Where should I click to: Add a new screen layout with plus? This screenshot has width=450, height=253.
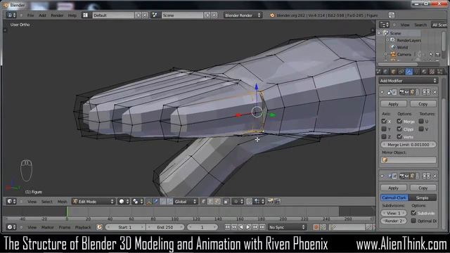pos(139,15)
